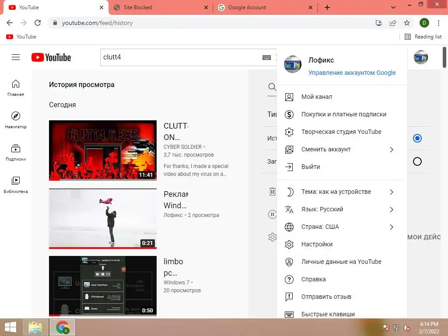Open Справка
This screenshot has width=448, height=336.
click(342, 279)
